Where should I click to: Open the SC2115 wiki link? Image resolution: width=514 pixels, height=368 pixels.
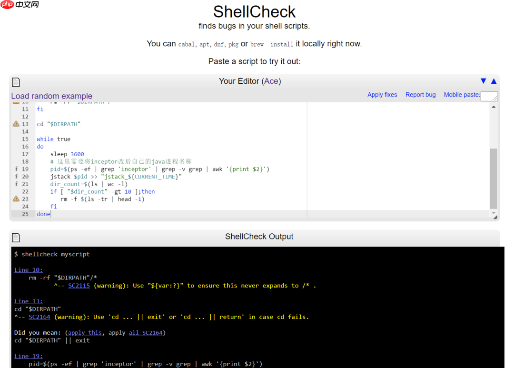(x=79, y=286)
